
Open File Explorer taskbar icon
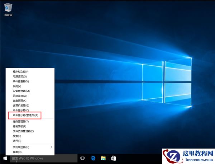tap(103, 158)
